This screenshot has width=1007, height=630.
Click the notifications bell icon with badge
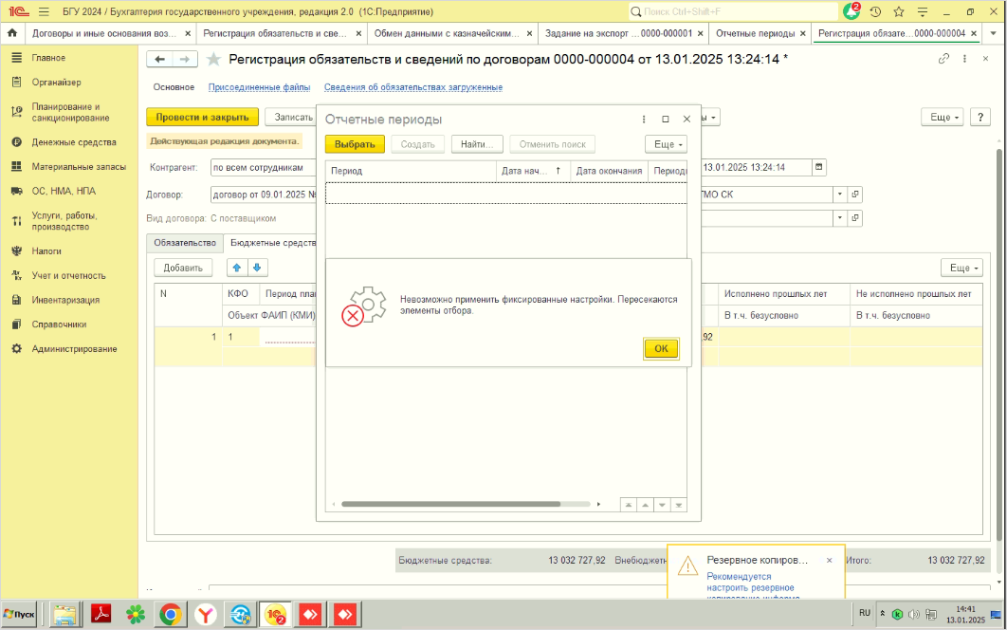point(851,11)
